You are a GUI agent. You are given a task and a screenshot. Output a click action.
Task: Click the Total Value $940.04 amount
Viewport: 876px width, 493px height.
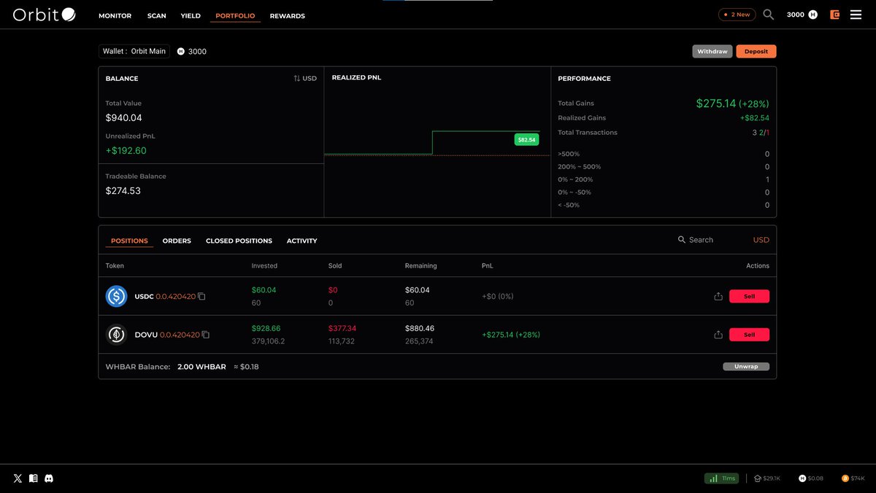(124, 117)
